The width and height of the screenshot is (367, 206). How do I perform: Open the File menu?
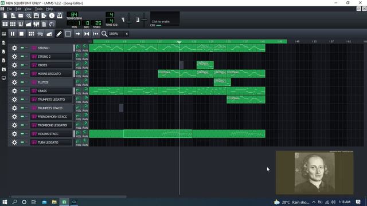pos(9,9)
